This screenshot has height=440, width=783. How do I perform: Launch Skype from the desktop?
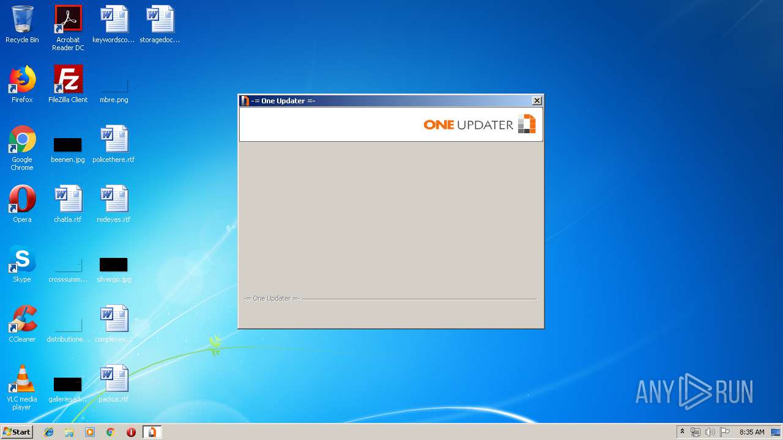click(x=22, y=264)
